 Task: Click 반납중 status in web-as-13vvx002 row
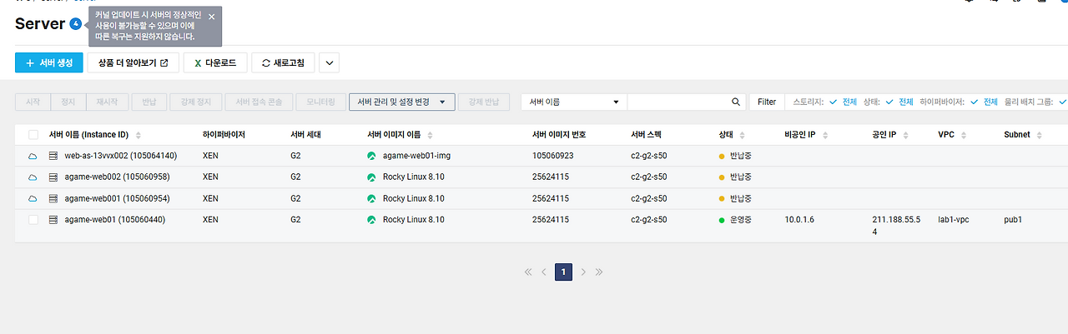(735, 156)
